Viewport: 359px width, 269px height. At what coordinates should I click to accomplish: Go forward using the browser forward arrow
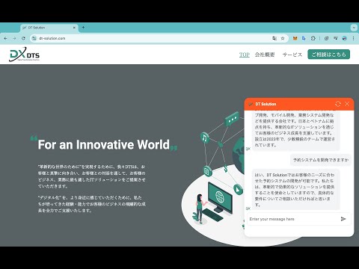click(x=14, y=38)
